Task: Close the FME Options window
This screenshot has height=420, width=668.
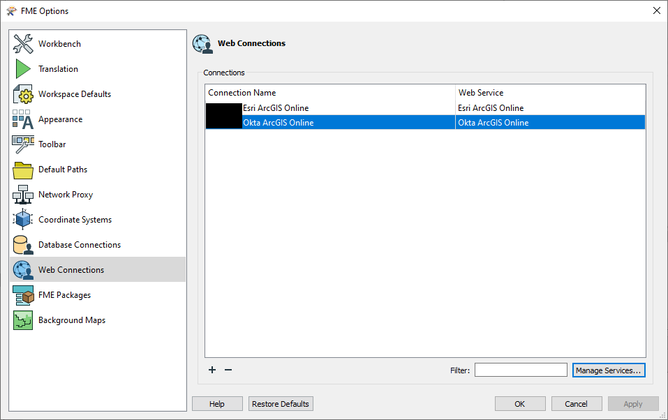Action: point(657,10)
